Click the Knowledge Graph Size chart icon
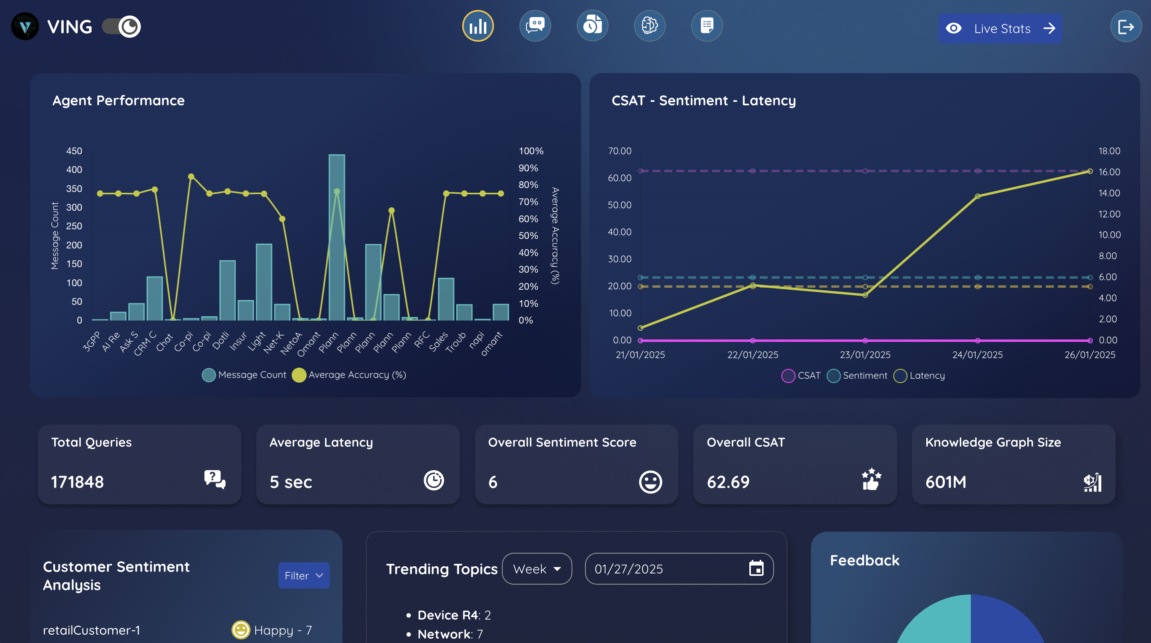1151x643 pixels. click(x=1093, y=482)
